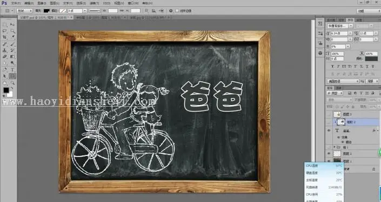The width and height of the screenshot is (381, 202).
Task: Show the 矩形 2 layer
Action: coord(329,122)
